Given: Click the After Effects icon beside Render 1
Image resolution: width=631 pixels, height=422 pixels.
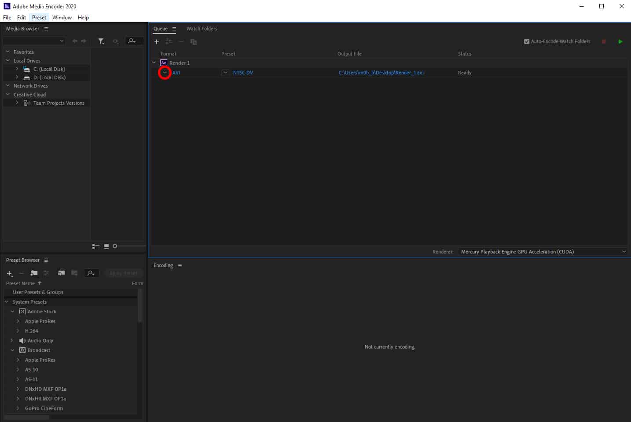Looking at the screenshot, I should pos(164,63).
